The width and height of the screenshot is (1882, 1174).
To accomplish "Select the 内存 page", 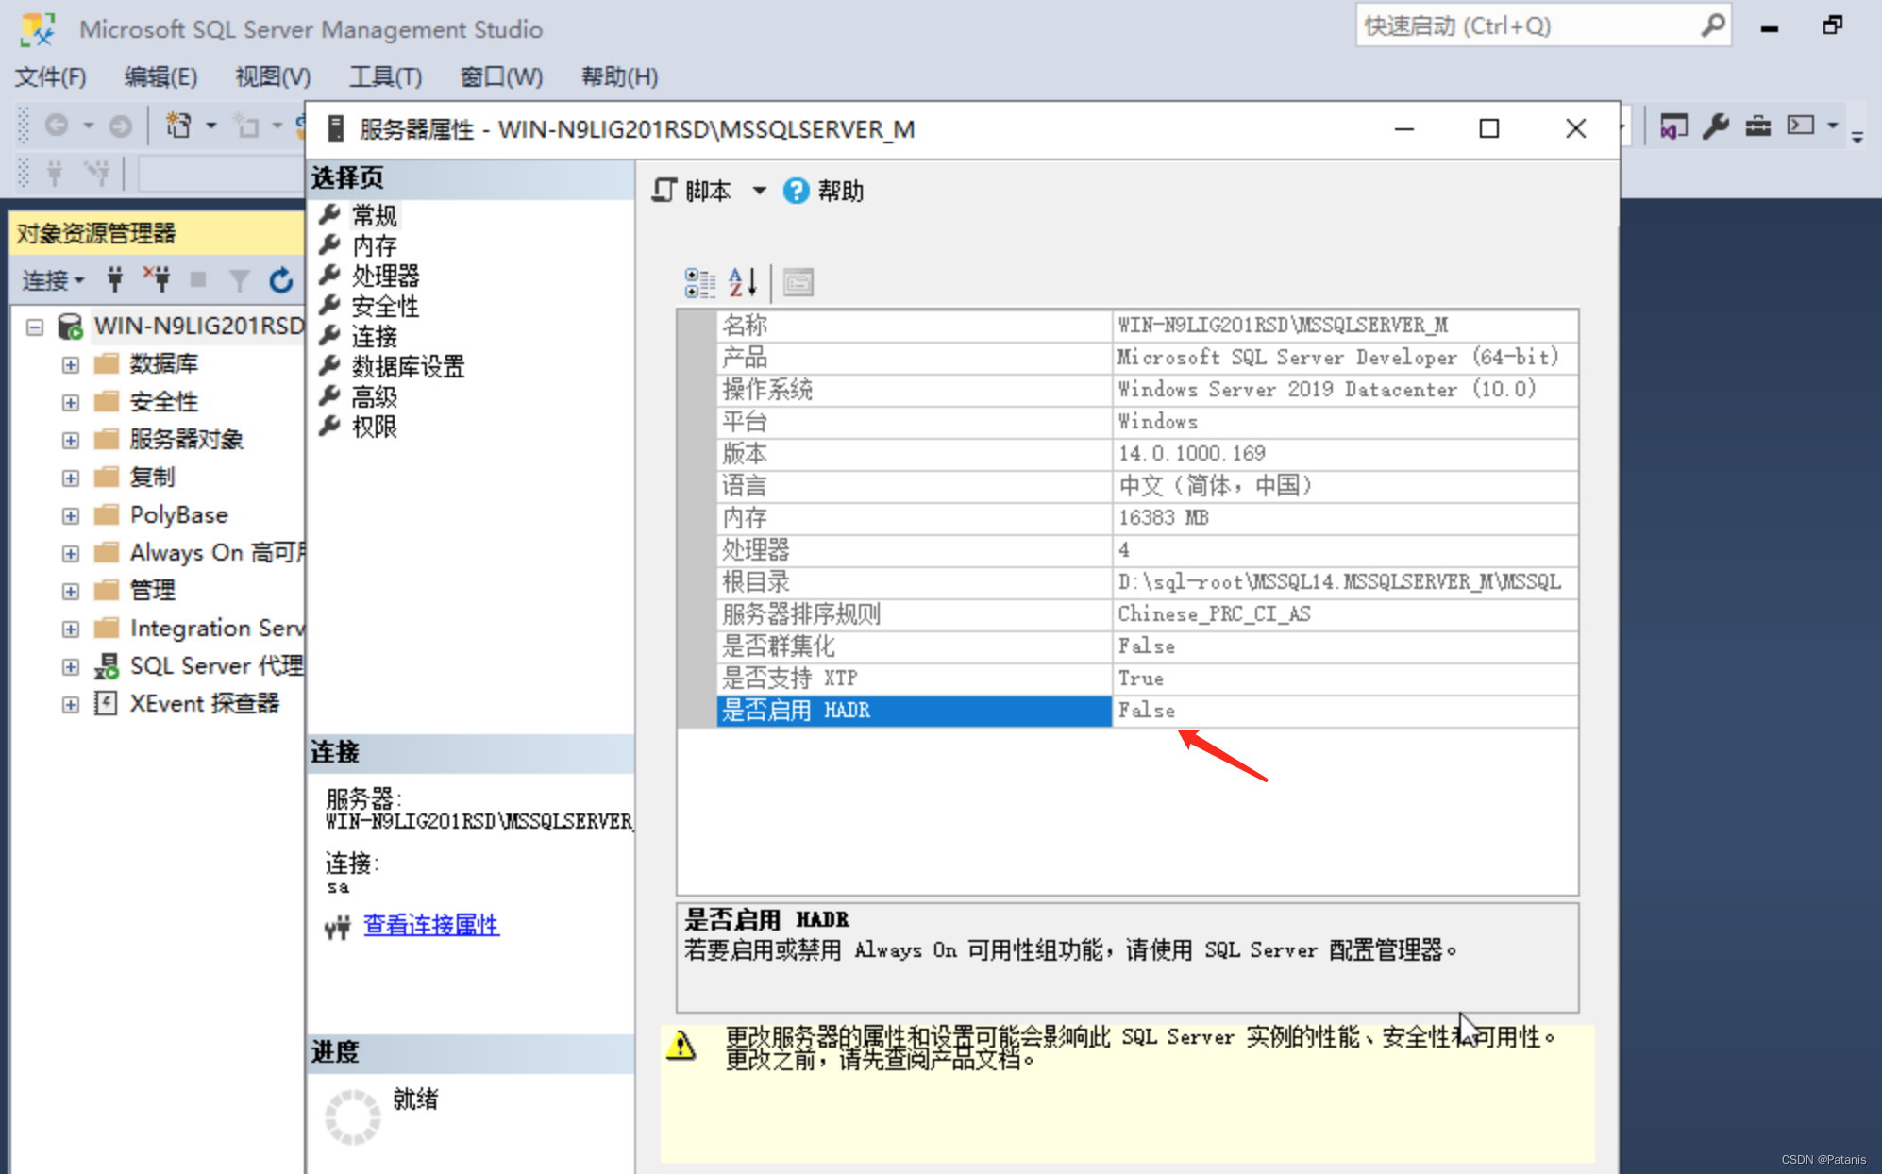I will coord(374,246).
